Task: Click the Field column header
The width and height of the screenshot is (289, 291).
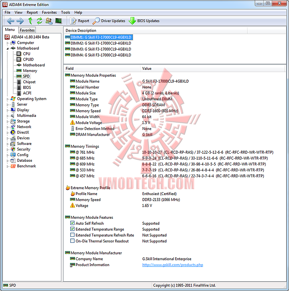Action: point(102,69)
